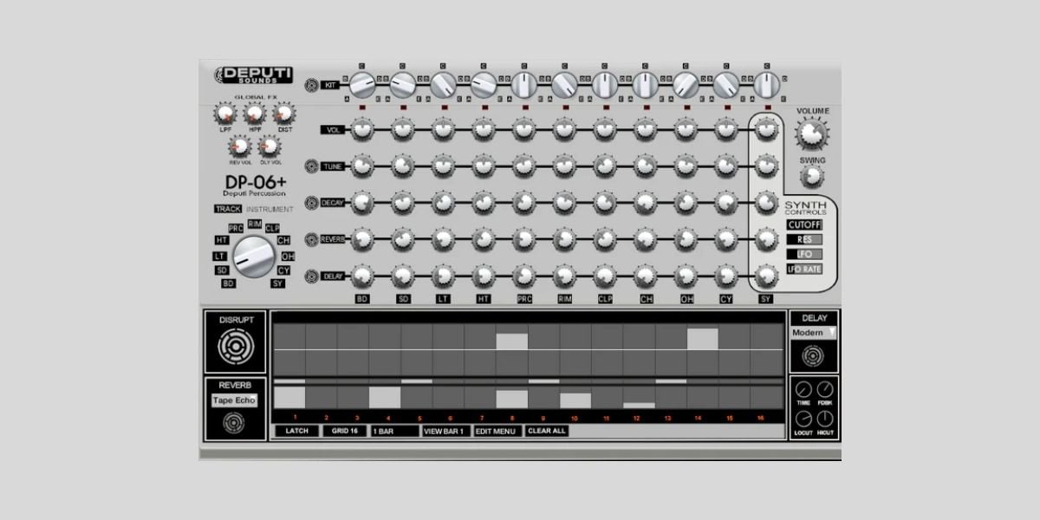Select the OH track label on the dial

288,257
